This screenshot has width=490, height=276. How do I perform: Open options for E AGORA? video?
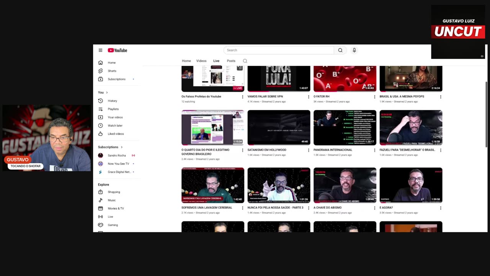[x=441, y=208]
